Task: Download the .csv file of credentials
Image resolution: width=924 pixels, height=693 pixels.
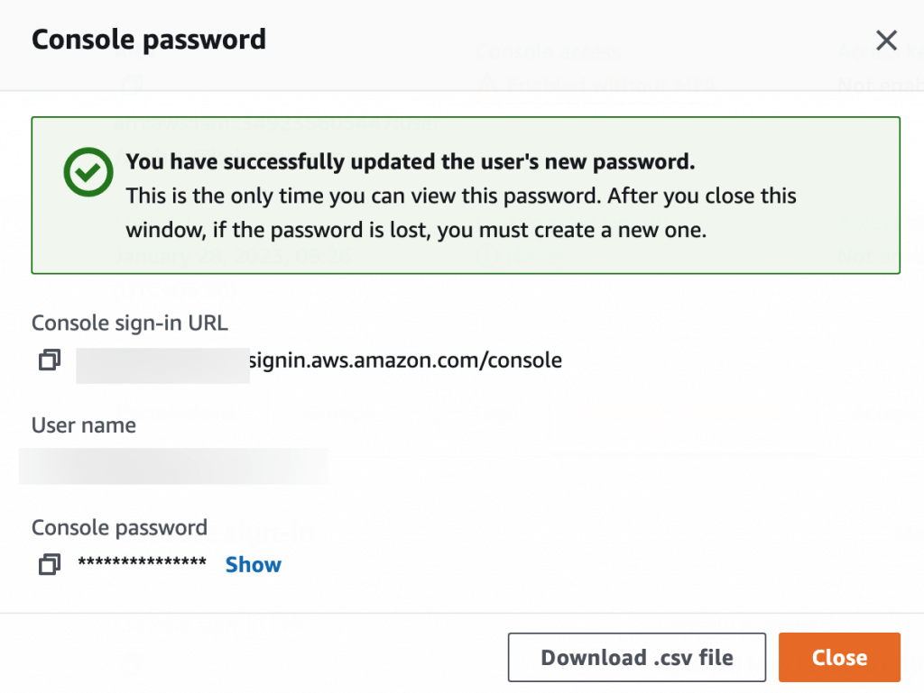Action: (x=636, y=657)
